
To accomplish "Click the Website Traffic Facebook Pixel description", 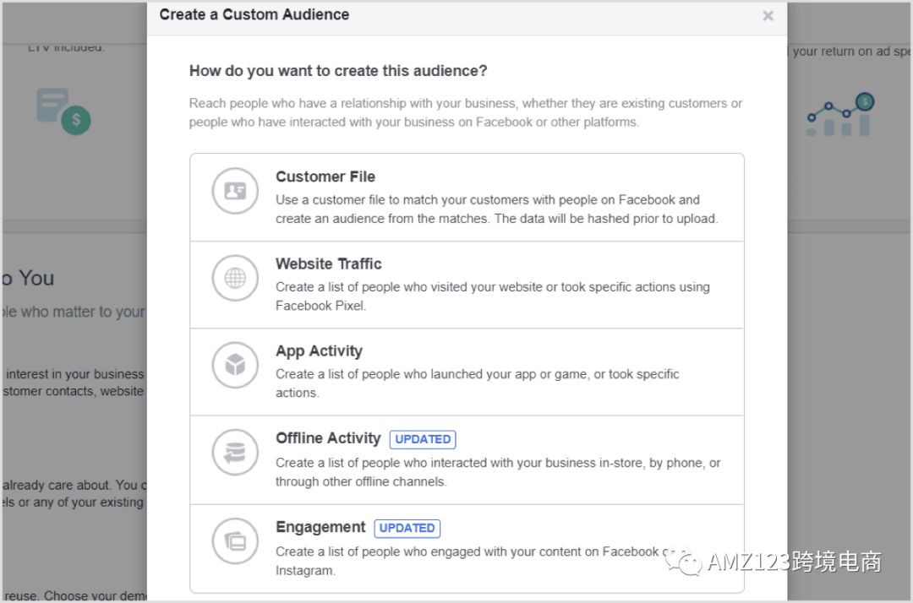I will pyautogui.click(x=492, y=296).
